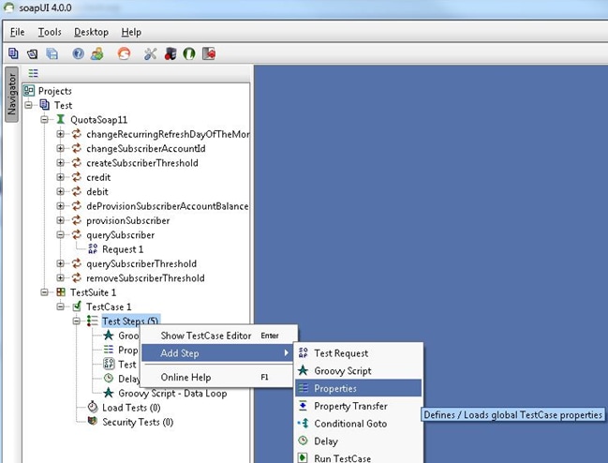
Task: Select the deProvisionSubscriberAccountBalance operation
Action: pyautogui.click(x=167, y=206)
